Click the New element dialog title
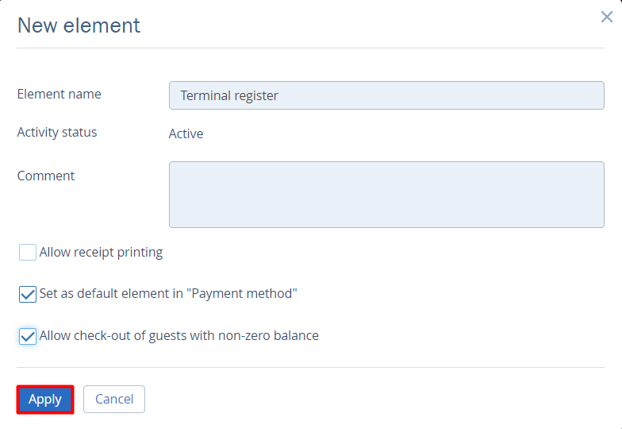622x429 pixels. 79,25
